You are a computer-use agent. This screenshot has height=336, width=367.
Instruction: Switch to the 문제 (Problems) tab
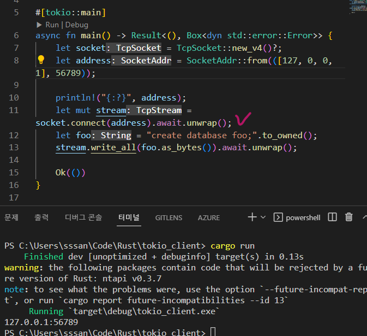point(11,217)
